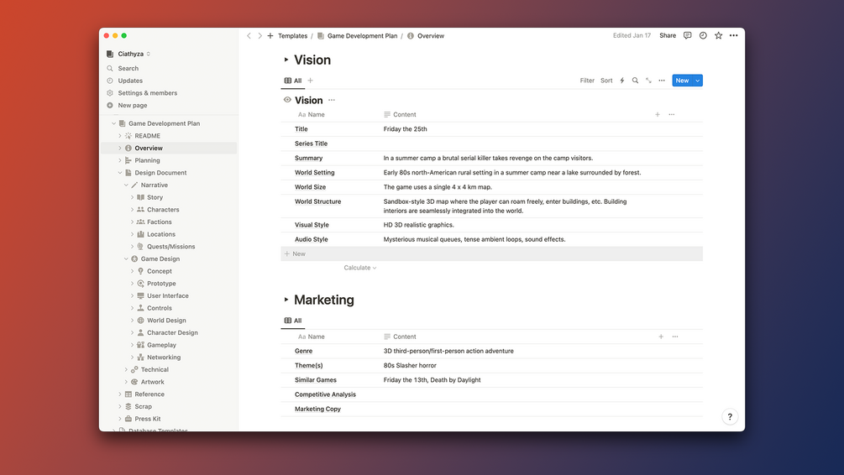Click the Competitive Analysis row name
This screenshot has height=475, width=844.
(325, 394)
